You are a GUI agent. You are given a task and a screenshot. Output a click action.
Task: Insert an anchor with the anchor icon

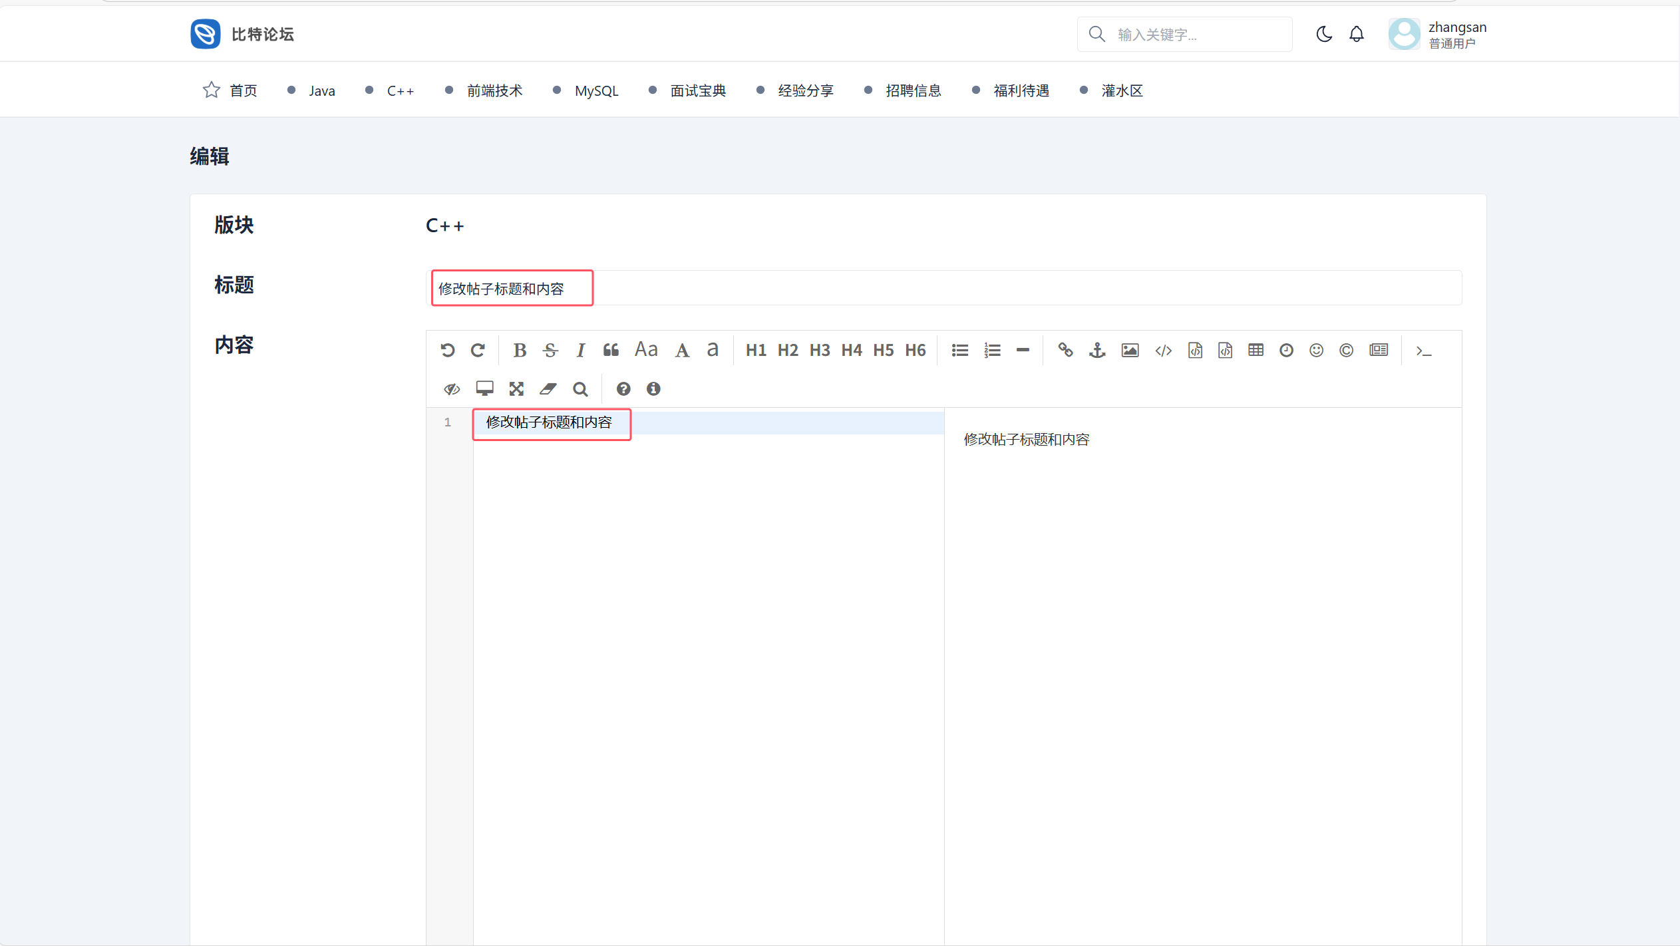[x=1097, y=351]
